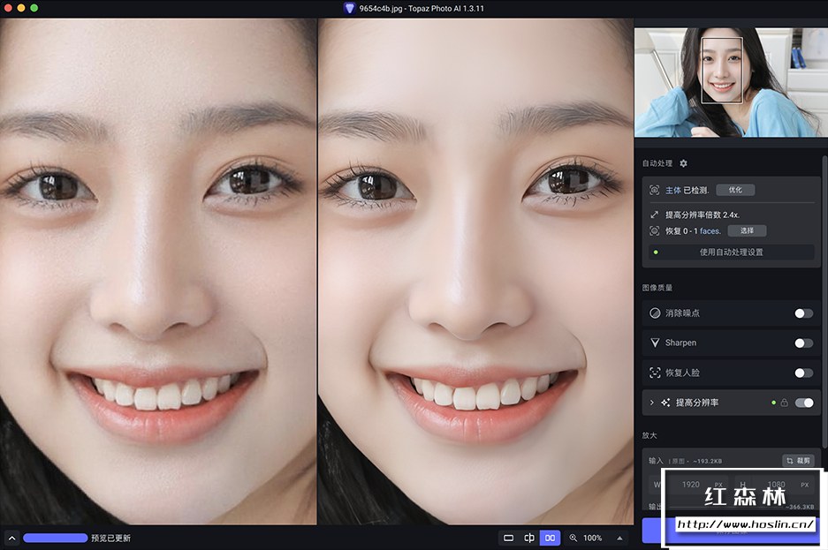
Task: Open the auto-processing settings gear
Action: 683,163
